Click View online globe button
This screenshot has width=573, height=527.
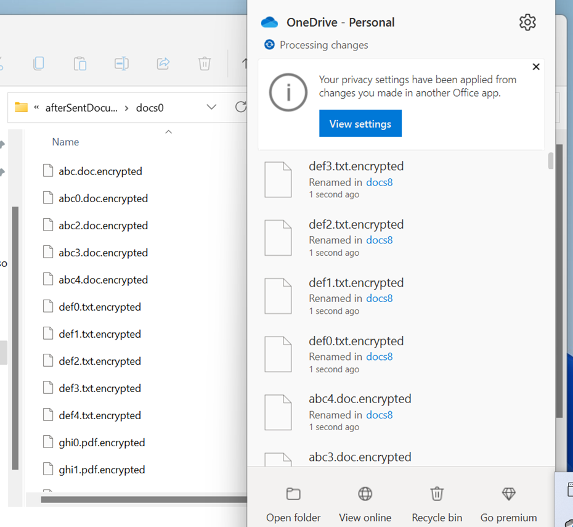365,504
